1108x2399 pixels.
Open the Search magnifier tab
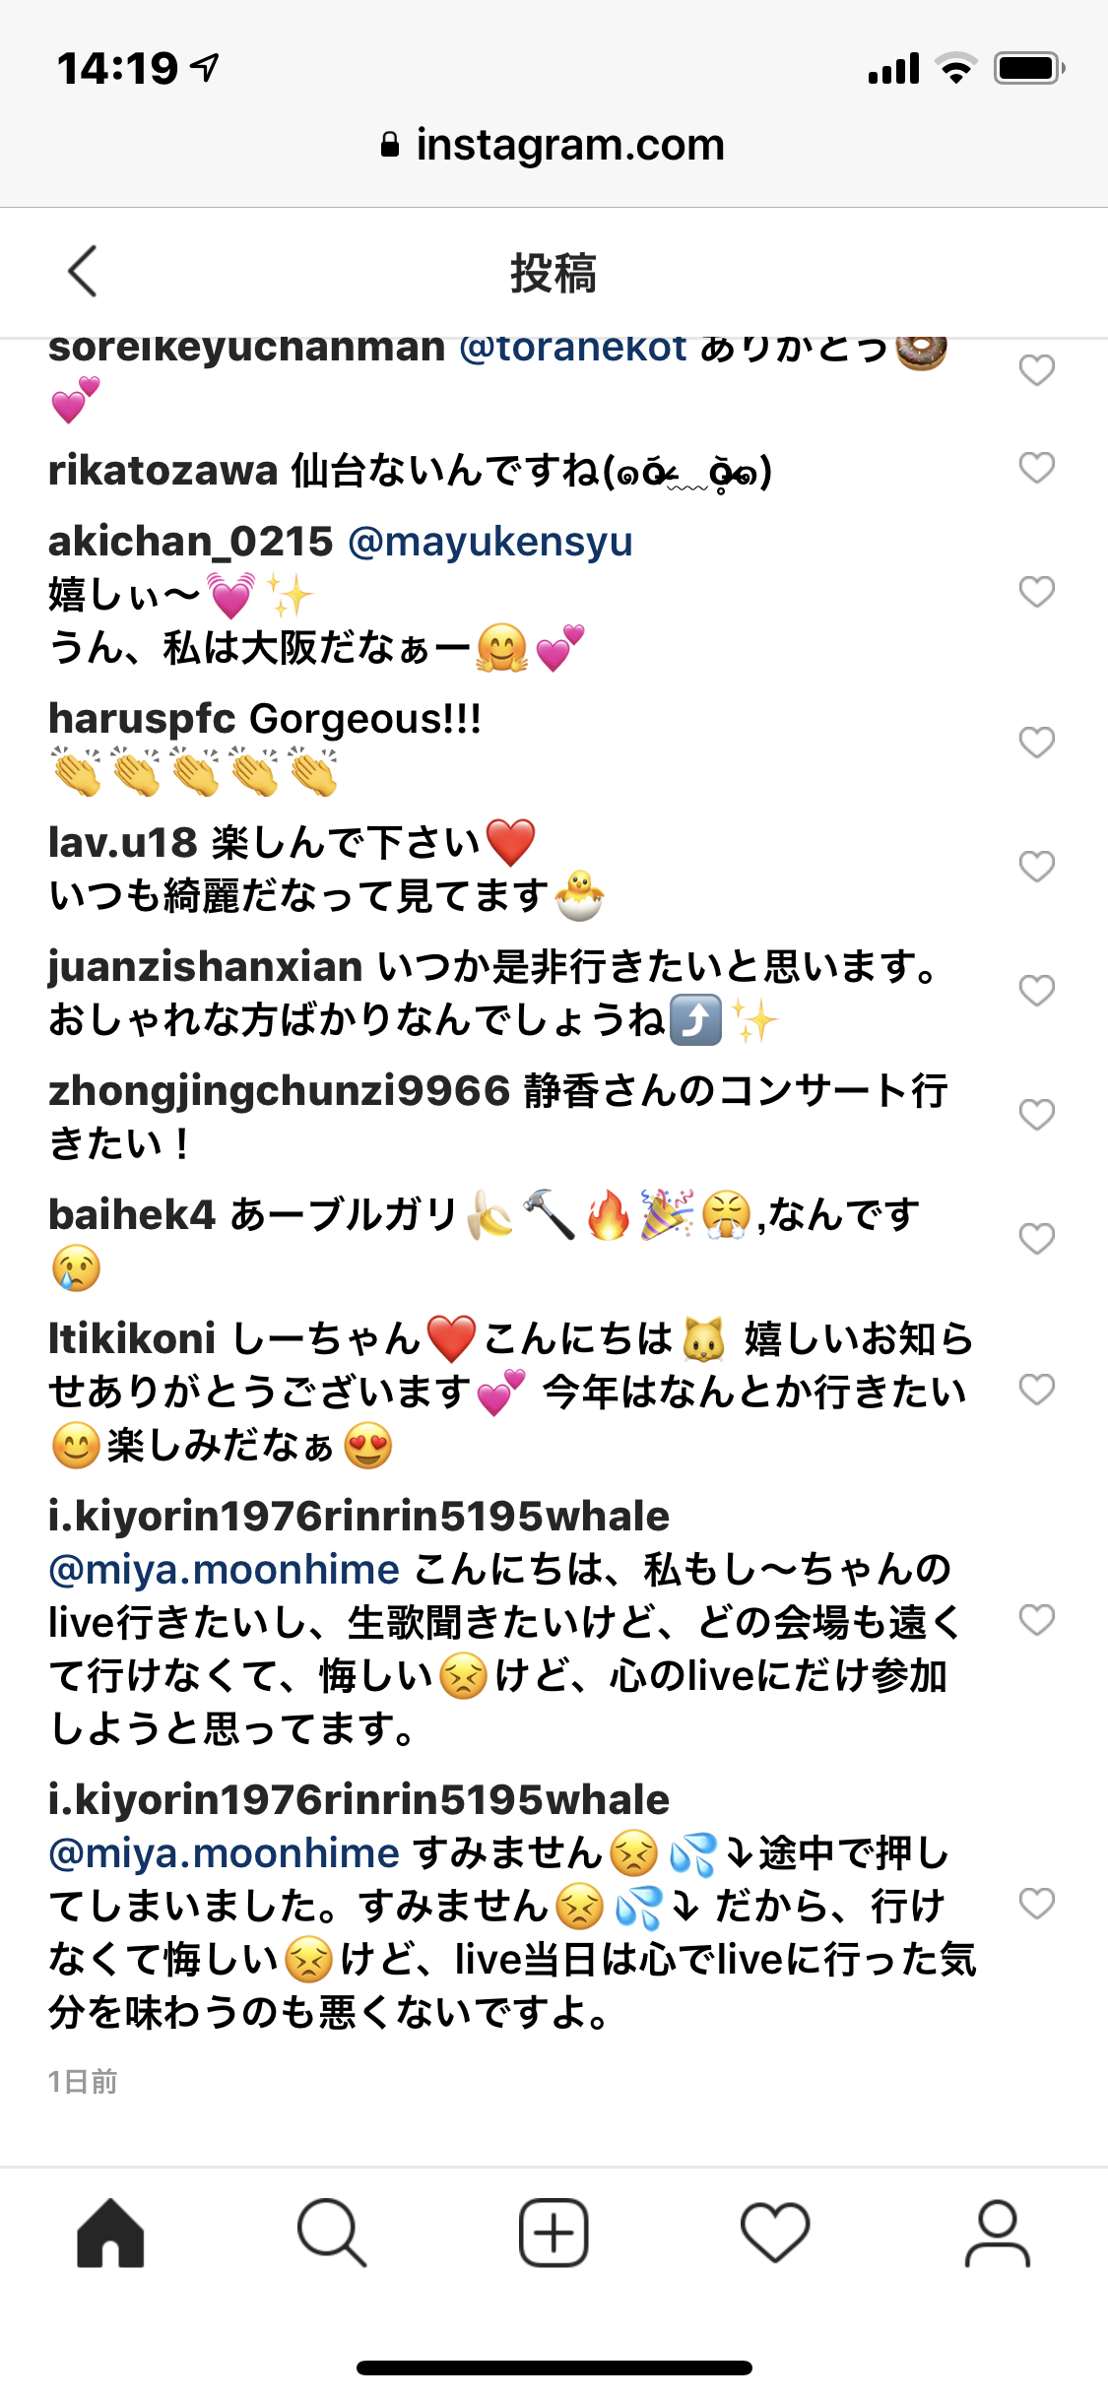point(332,2233)
